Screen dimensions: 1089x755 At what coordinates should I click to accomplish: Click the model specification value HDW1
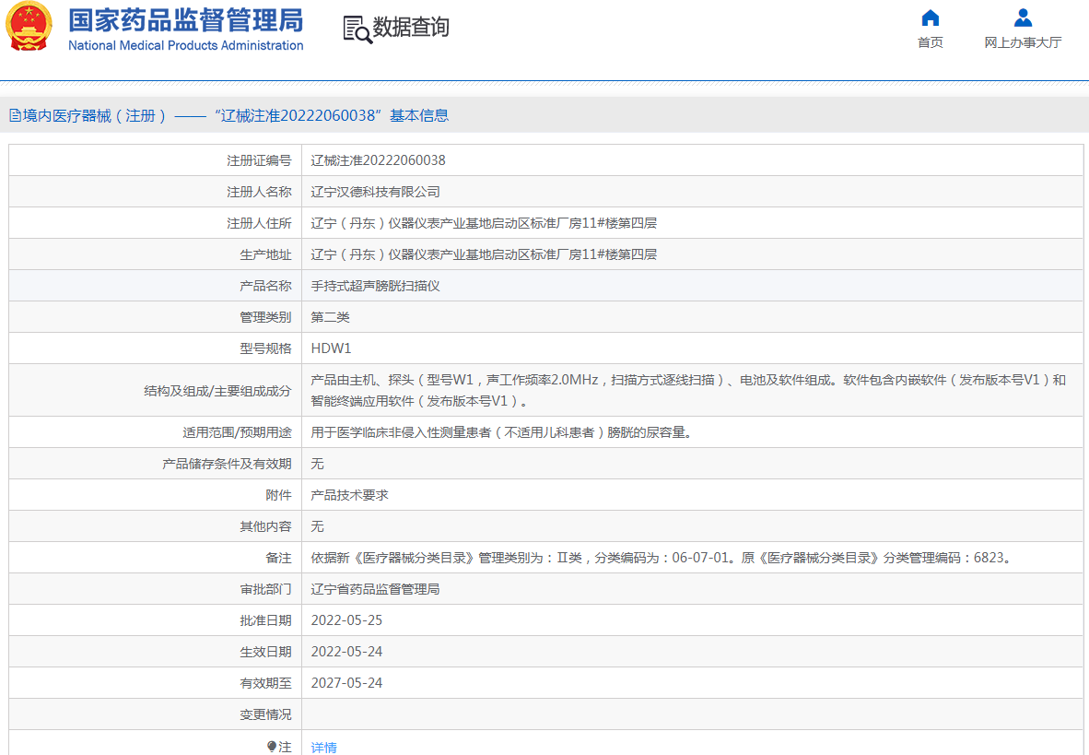click(x=331, y=348)
